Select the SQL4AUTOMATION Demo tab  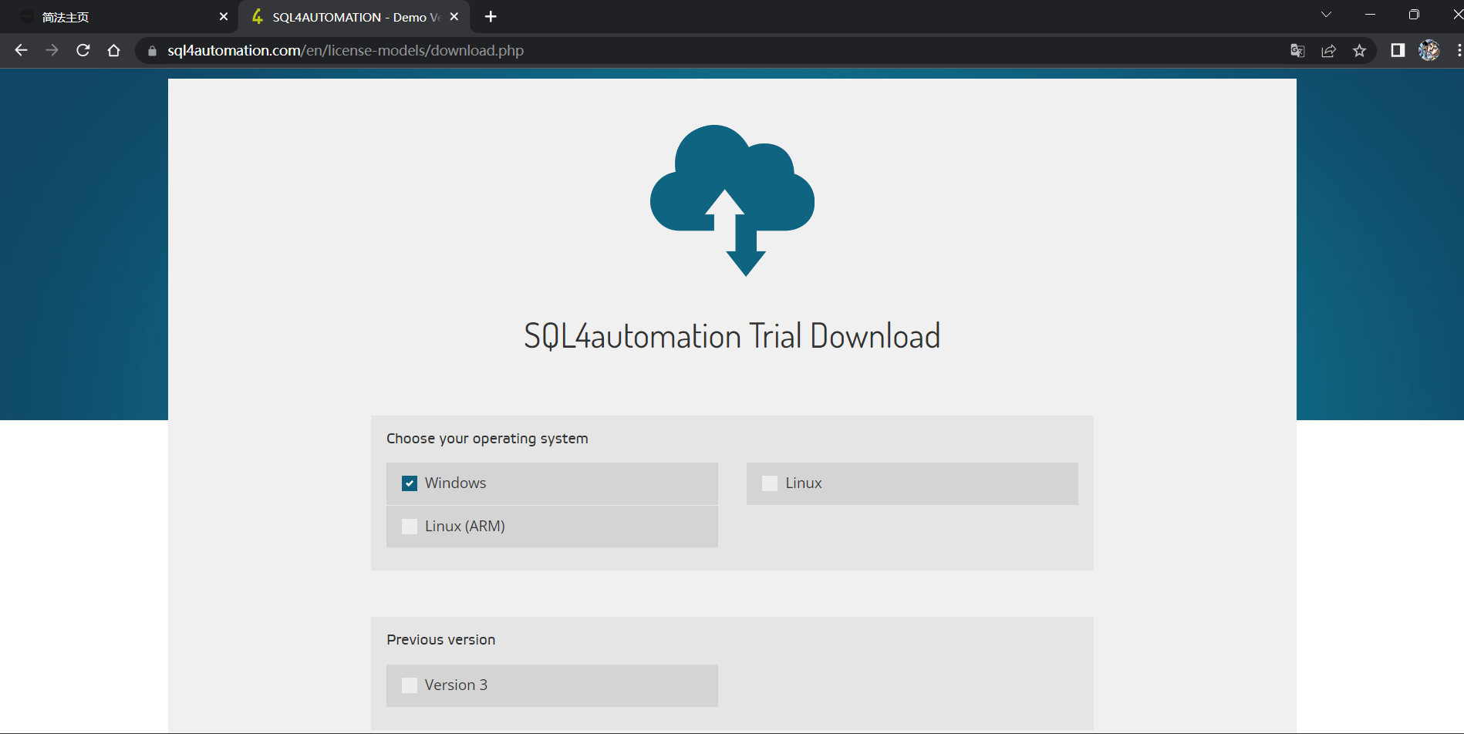point(355,17)
